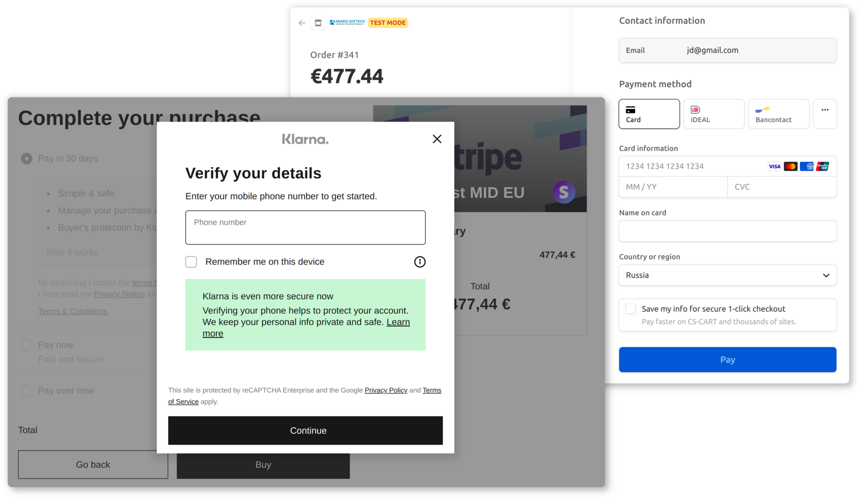Focus the Phone number input field
The width and height of the screenshot is (862, 500).
coord(305,228)
